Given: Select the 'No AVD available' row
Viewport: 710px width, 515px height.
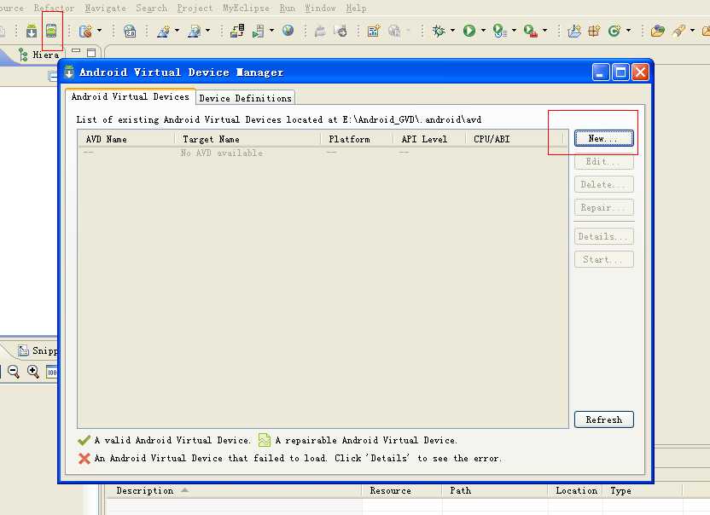Looking at the screenshot, I should pos(323,153).
